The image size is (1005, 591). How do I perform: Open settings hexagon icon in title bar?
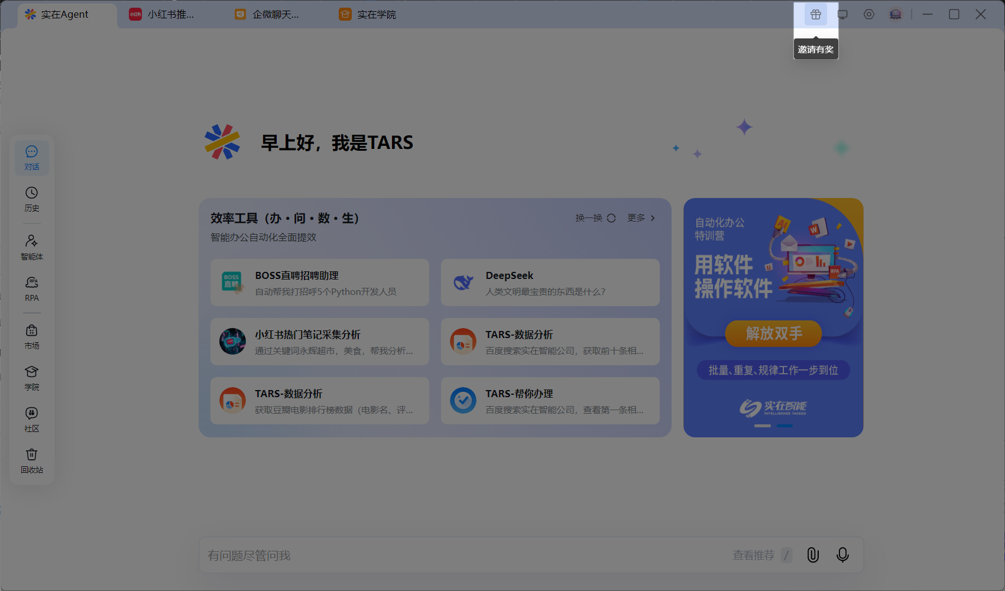(x=869, y=14)
